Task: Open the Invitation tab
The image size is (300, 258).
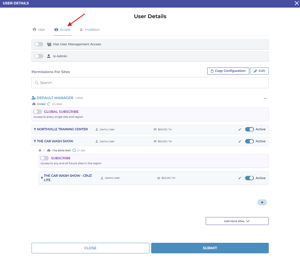Action: coord(90,30)
